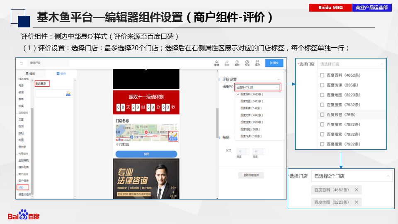
Task: Click the 专业法律咨询 banner image
Action: click(x=146, y=179)
